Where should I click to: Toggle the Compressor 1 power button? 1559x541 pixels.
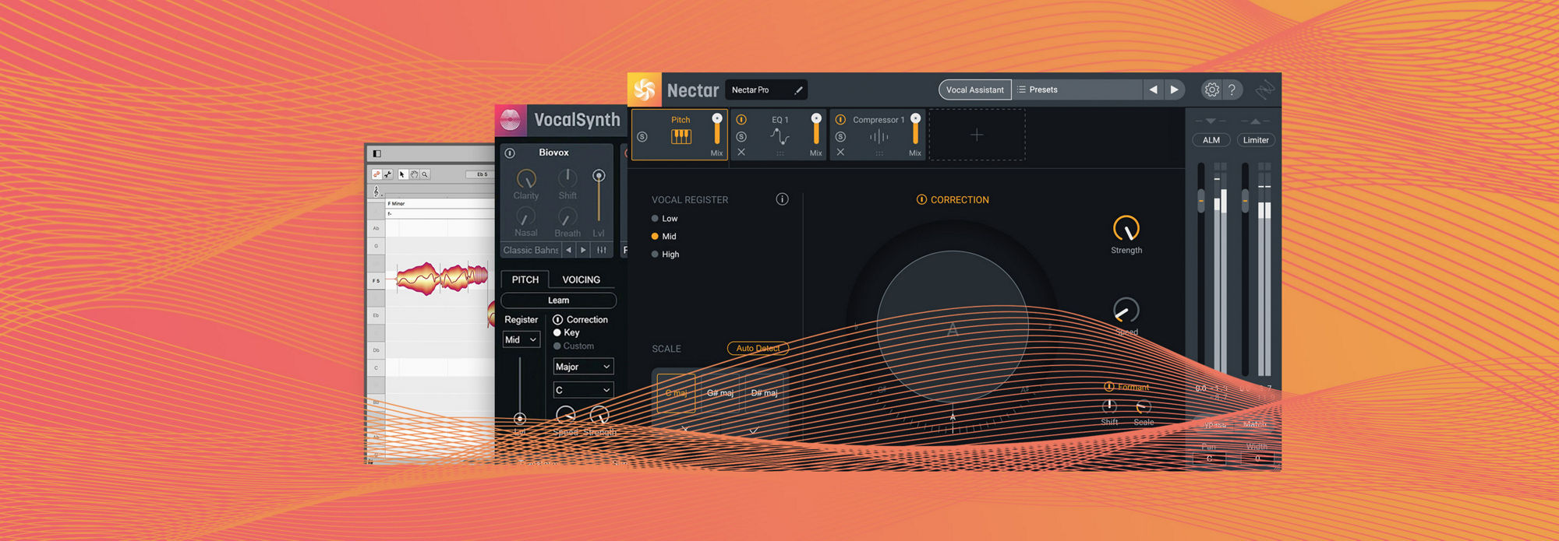coord(840,120)
